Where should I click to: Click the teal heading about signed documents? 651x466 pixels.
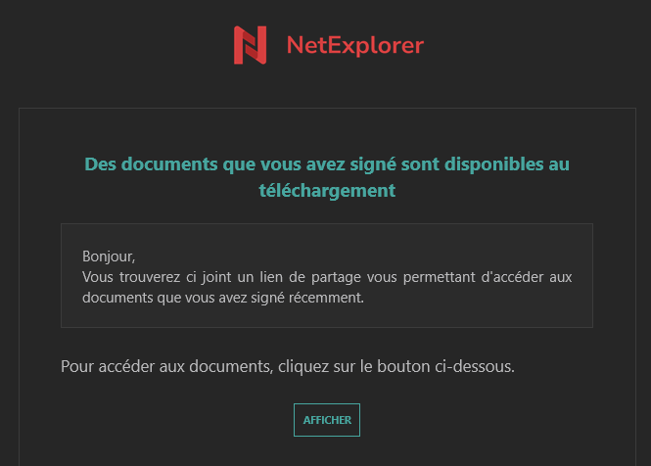click(327, 177)
